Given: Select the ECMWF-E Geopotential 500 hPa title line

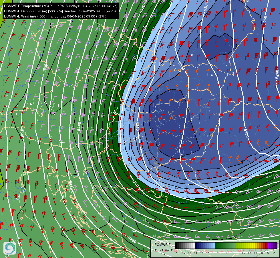Looking at the screenshot, I should pos(60,11).
